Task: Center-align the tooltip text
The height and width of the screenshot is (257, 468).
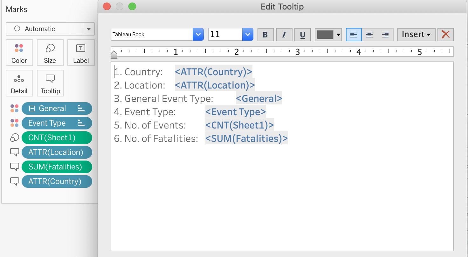Action: tap(369, 35)
